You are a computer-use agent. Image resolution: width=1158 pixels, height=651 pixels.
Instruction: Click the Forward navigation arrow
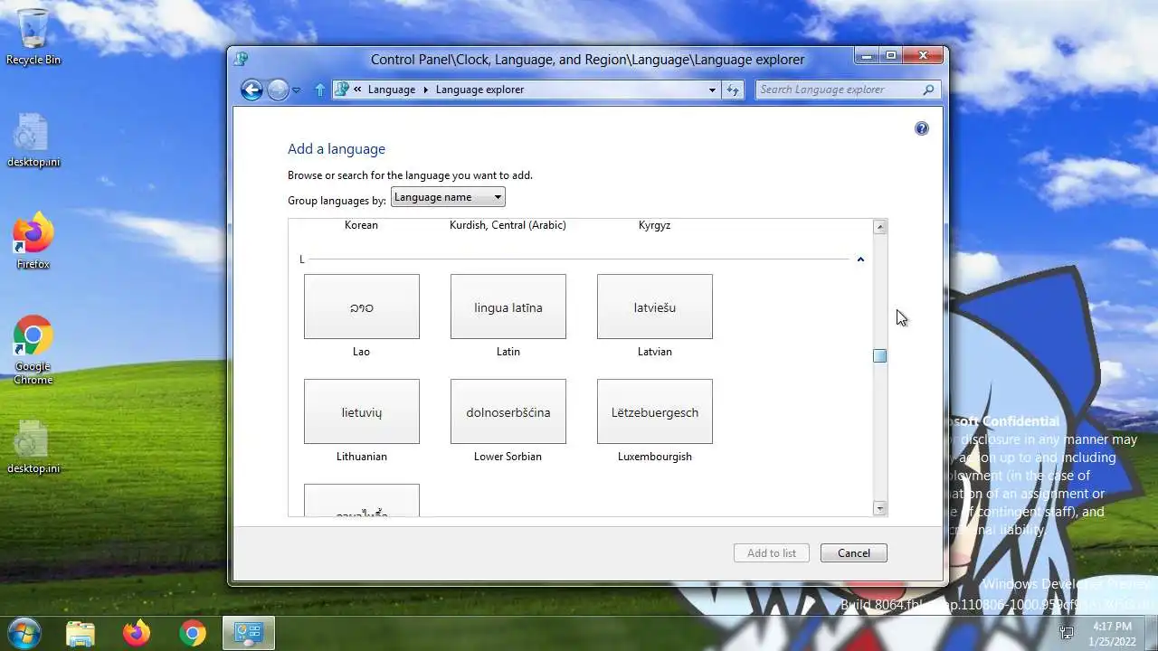[x=278, y=90]
